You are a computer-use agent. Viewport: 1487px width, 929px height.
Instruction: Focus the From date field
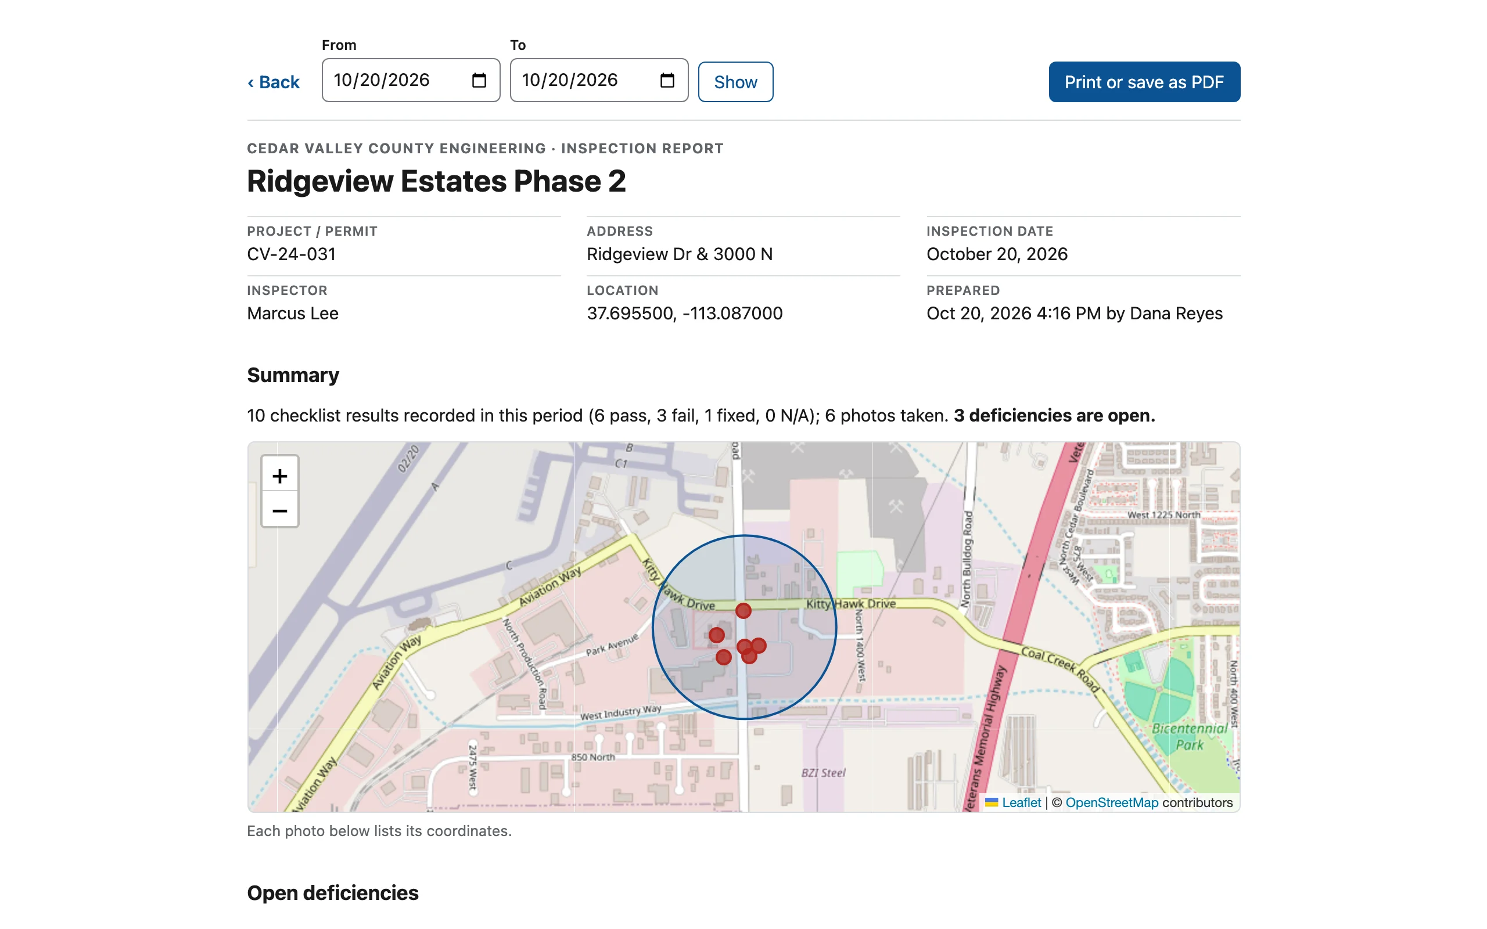(x=411, y=81)
